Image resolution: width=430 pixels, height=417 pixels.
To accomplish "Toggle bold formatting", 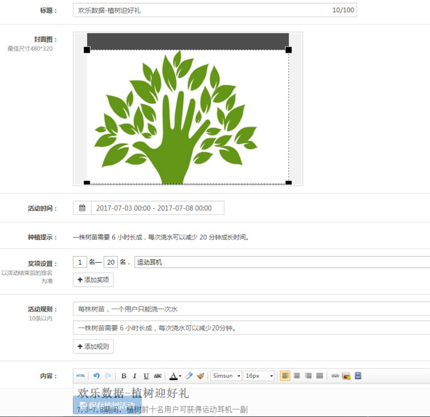I will 124,376.
